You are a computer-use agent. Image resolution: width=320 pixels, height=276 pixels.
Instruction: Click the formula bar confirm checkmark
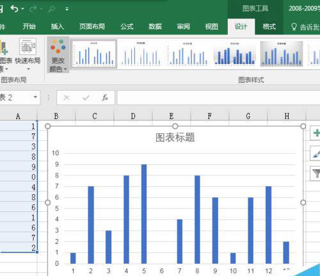(86, 98)
